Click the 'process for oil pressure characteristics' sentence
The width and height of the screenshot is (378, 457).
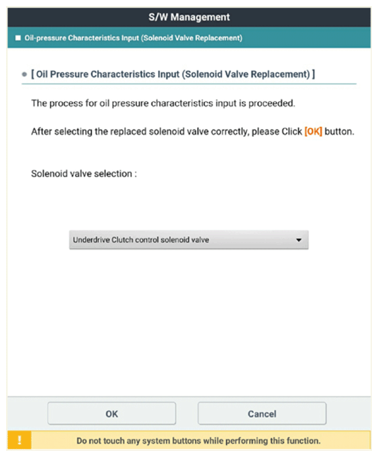coord(163,103)
